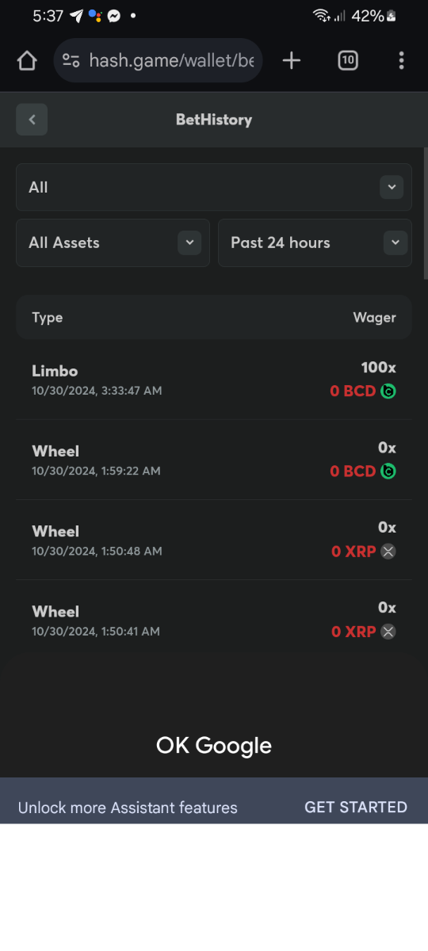Expand the All game type dropdown
Image resolution: width=428 pixels, height=951 pixels.
point(214,187)
